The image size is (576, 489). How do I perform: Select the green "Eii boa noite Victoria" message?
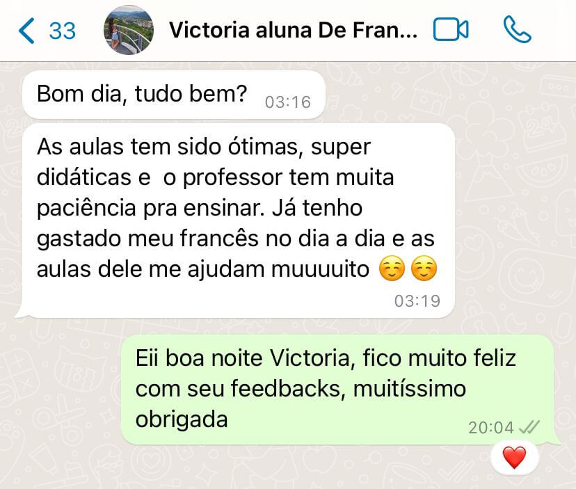click(x=337, y=390)
